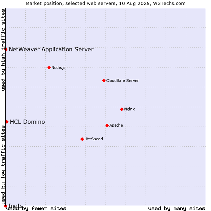Click the 'used by low traffic sites' axis label
The width and height of the screenshot is (211, 211).
tap(3, 165)
